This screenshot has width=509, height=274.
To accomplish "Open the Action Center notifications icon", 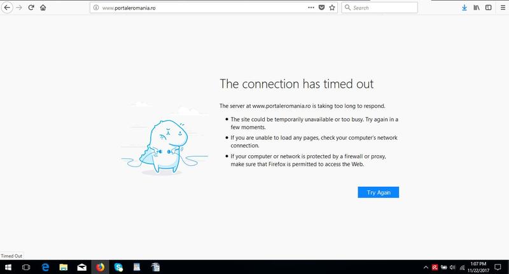I will 497,267.
